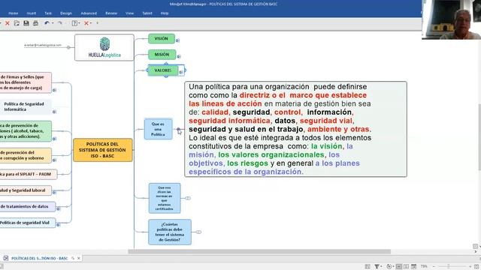Viewport: 481px width, 270px height.
Task: Close the document tab at bottom
Action: (x=79, y=258)
